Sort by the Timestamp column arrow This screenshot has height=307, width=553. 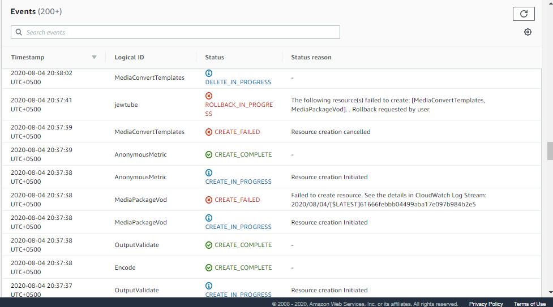[x=94, y=57]
